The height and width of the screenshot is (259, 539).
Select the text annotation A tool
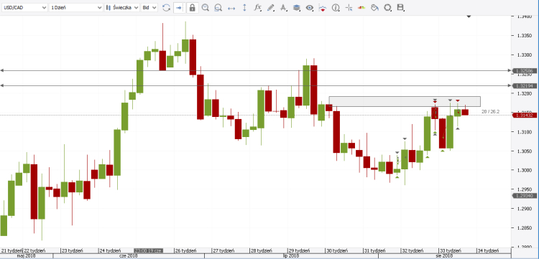point(284,7)
